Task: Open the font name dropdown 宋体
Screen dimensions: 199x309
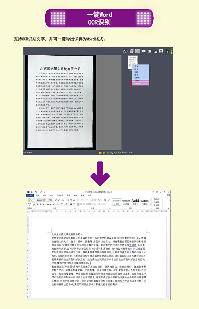Action: pos(42,200)
